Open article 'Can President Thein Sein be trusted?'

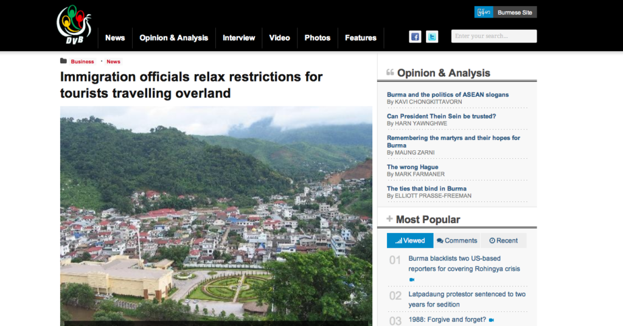pos(442,116)
